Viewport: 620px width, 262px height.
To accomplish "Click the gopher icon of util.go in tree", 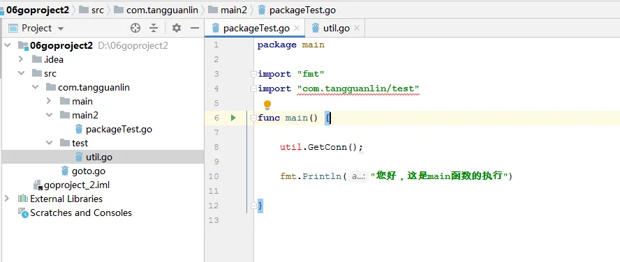I will coord(79,157).
